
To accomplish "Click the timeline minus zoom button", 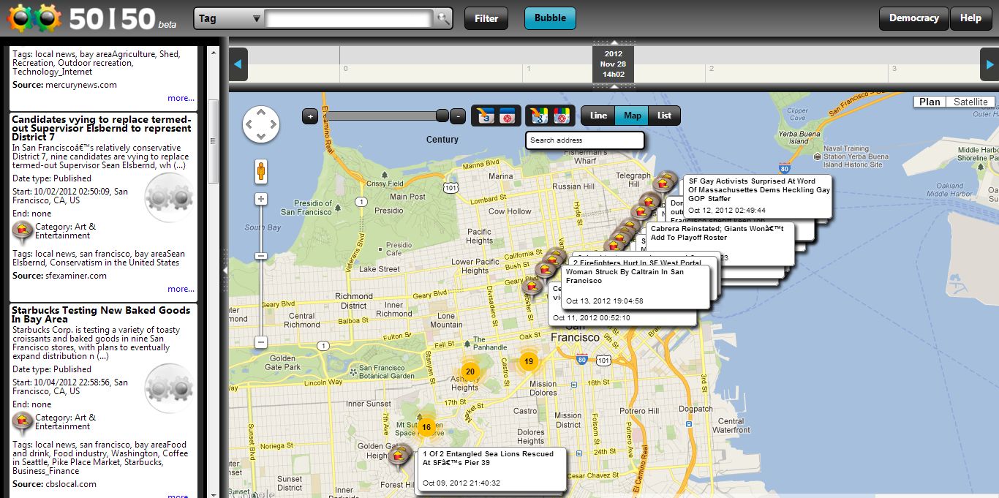I will click(x=458, y=116).
